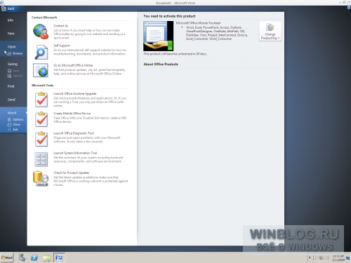Click Word icon in the taskbar
The image size is (351, 263).
[59, 258]
